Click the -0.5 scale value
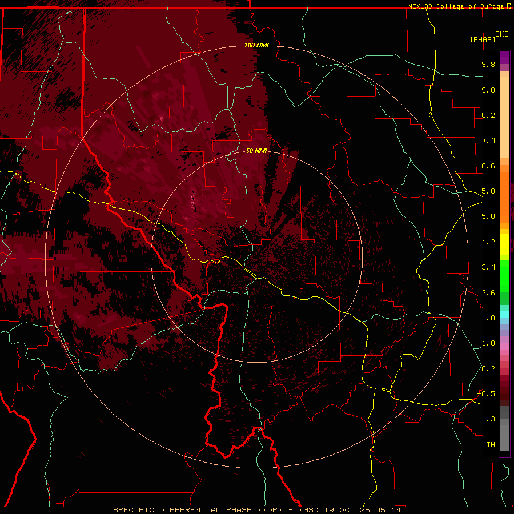The width and height of the screenshot is (514, 514). tap(486, 394)
